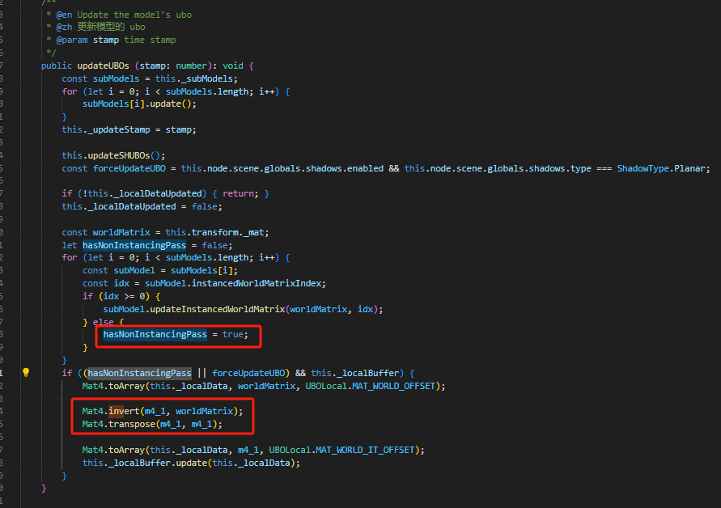Click 'hasNonInstancingPass = true' assignment
This screenshot has height=508, width=721.
click(175, 334)
